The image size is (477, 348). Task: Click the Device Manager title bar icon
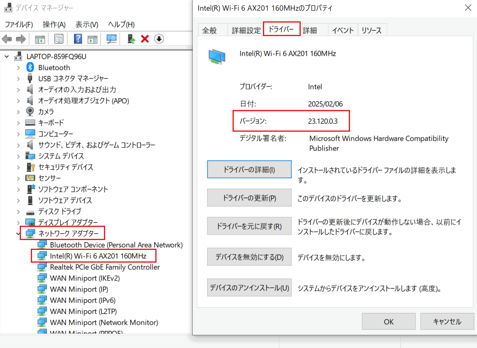pos(8,8)
